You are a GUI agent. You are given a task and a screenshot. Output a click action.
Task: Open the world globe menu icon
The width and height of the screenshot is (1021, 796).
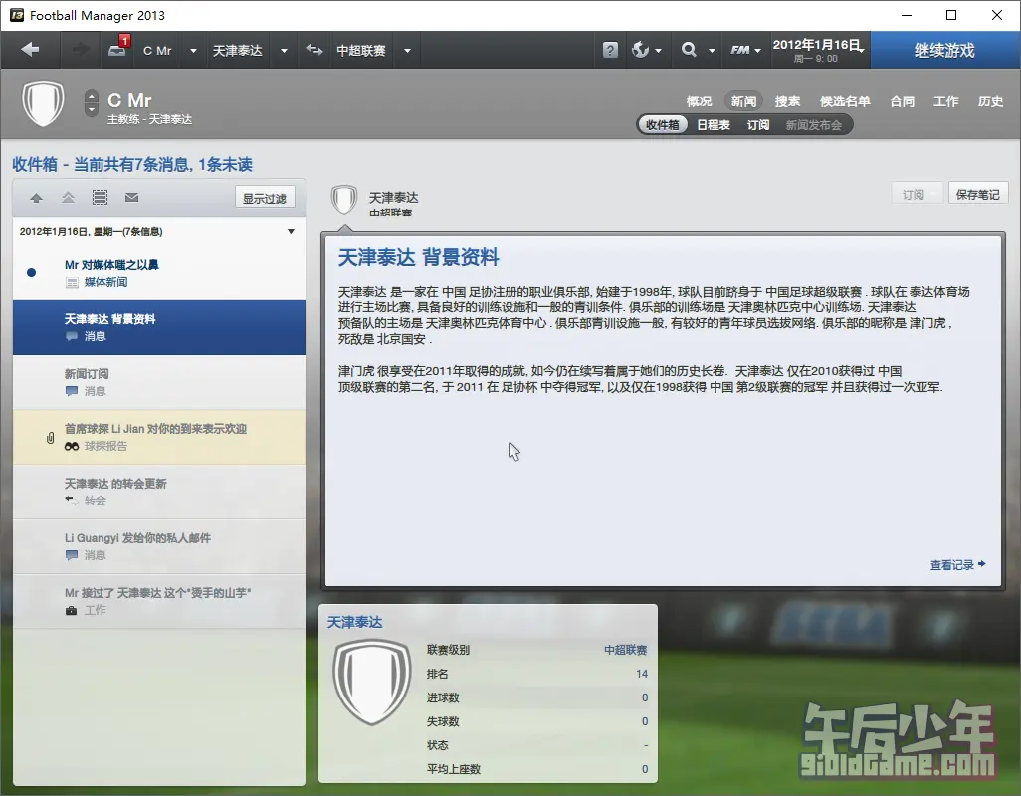coord(640,50)
